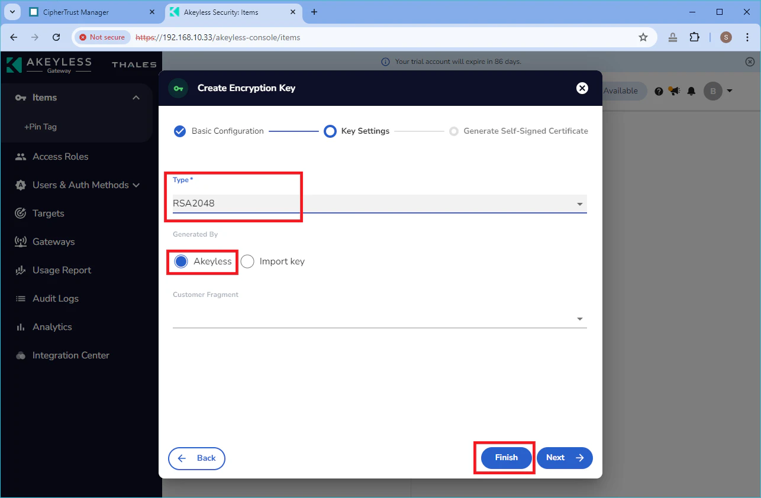This screenshot has width=761, height=498.
Task: Click the Items key icon in sidebar
Action: 21,98
